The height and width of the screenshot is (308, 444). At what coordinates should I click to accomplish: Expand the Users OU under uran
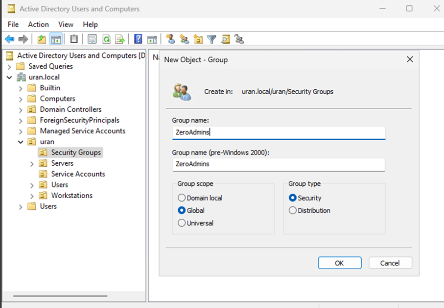click(x=32, y=185)
